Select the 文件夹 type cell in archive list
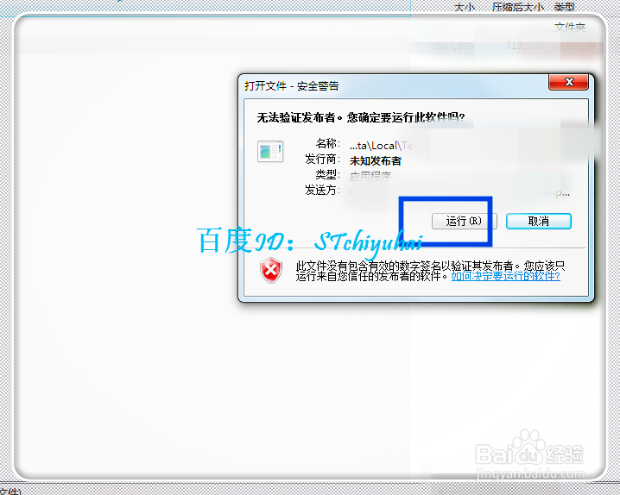 click(569, 27)
